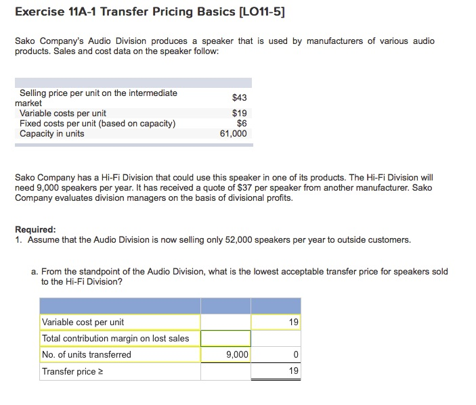Click the 61,000 capacity value
This screenshot has width=476, height=405.
point(234,133)
